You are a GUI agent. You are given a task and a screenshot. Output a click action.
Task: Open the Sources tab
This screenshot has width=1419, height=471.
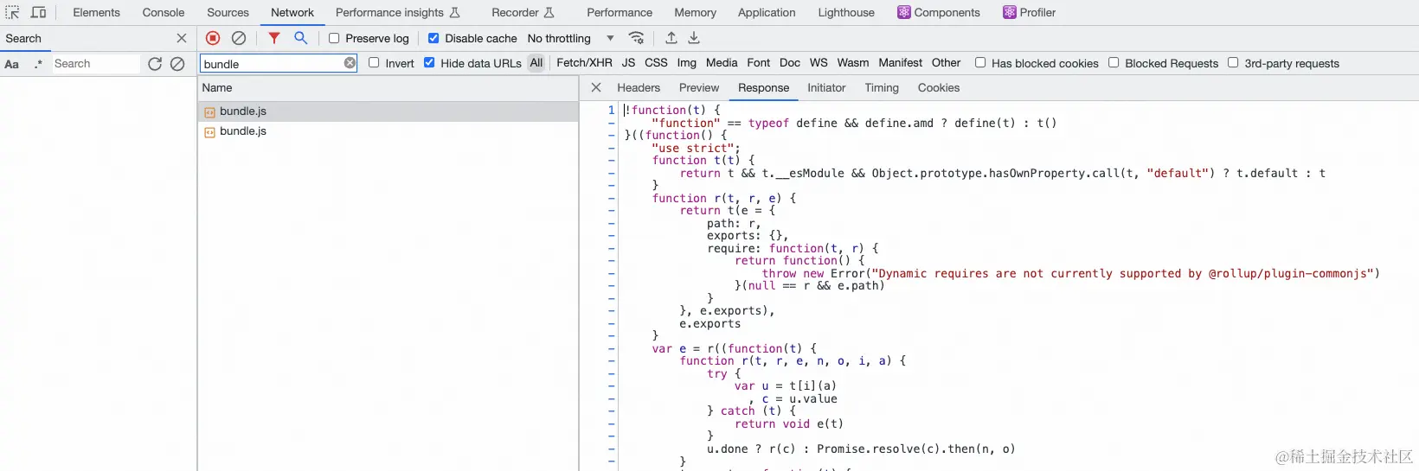tap(228, 12)
